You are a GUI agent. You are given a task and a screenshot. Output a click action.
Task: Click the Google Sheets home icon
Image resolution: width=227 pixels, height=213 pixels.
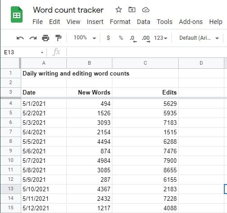[17, 14]
